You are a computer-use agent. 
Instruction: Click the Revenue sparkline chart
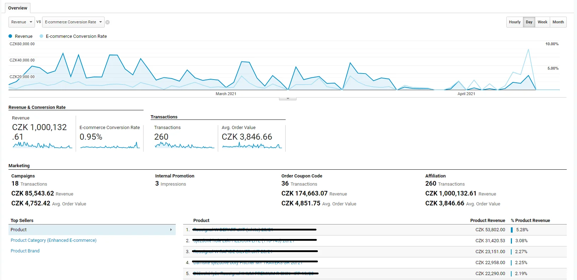click(x=42, y=145)
